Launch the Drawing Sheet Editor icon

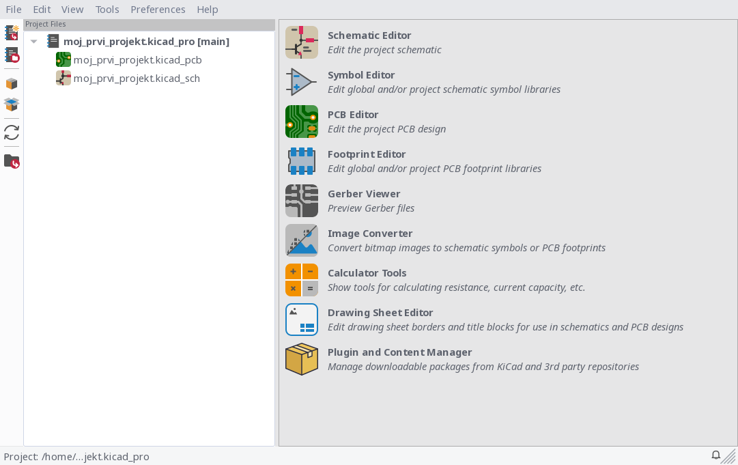(302, 319)
